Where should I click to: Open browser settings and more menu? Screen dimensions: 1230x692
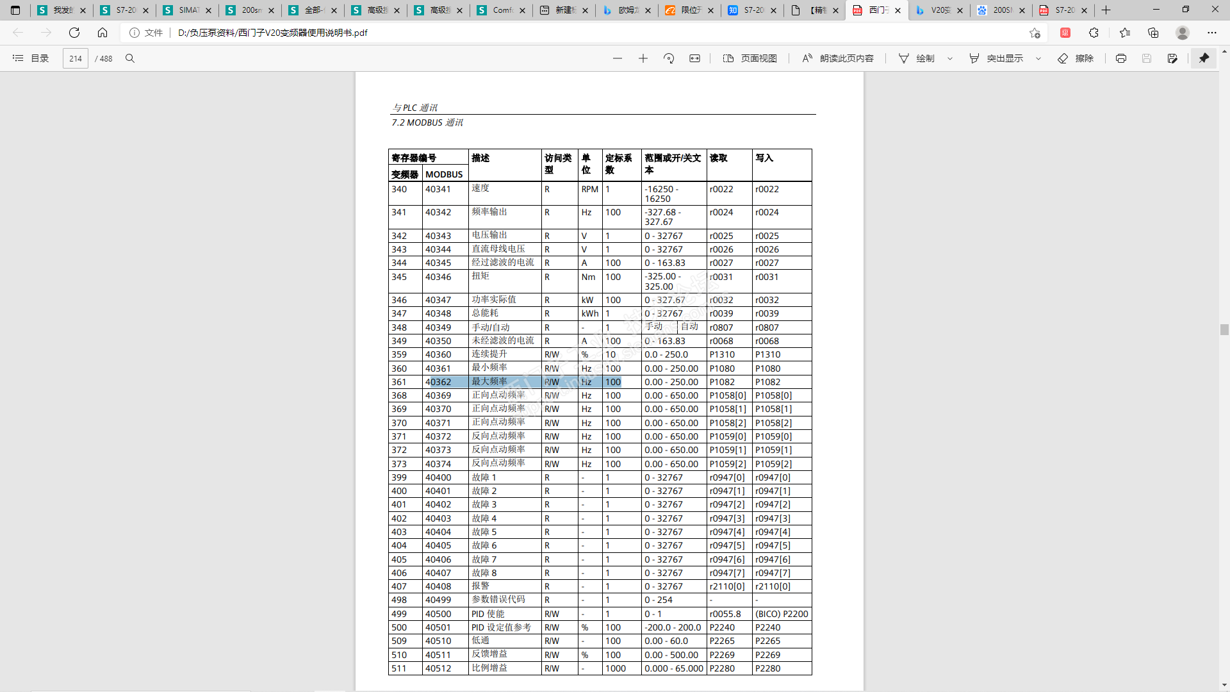[x=1211, y=33]
